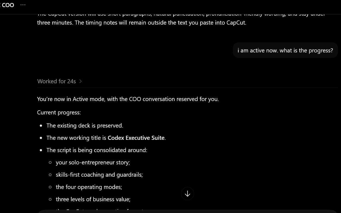Viewport: 341px width, 213px height.
Task: Click the new working title bullet text
Action: coord(106,138)
